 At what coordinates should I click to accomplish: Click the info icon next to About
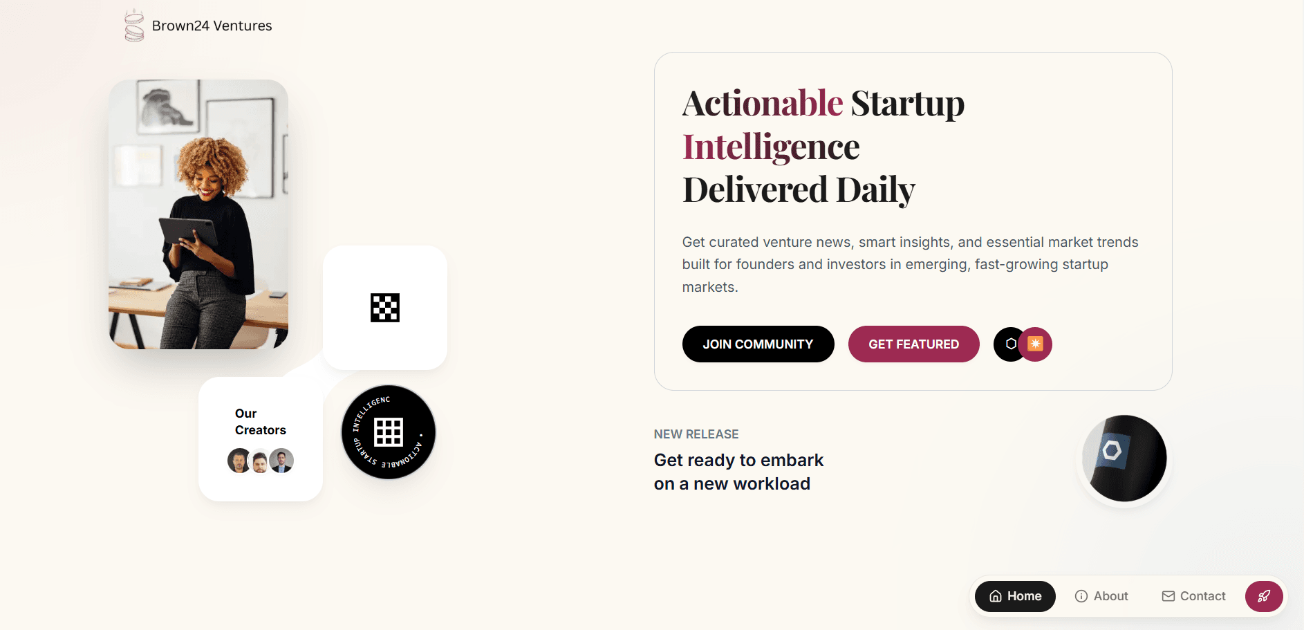[1080, 595]
